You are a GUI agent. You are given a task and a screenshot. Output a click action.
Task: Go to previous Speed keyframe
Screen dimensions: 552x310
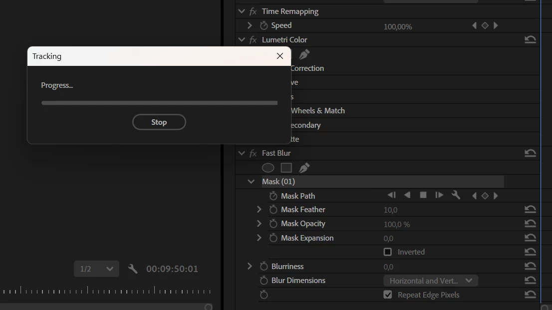tap(474, 25)
